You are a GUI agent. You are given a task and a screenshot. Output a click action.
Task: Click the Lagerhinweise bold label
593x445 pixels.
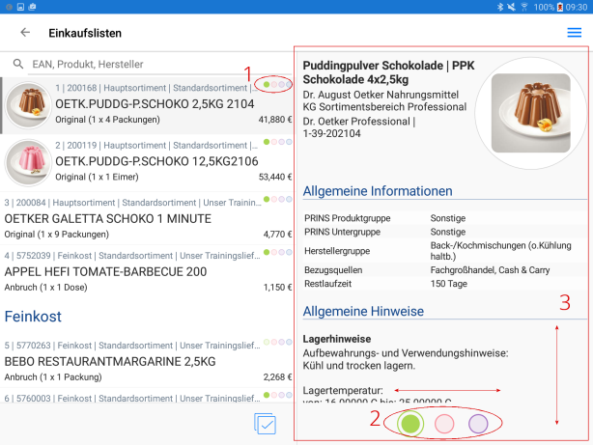337,339
